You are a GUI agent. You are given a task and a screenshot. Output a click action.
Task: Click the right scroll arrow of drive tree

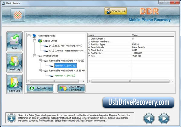[83, 81]
